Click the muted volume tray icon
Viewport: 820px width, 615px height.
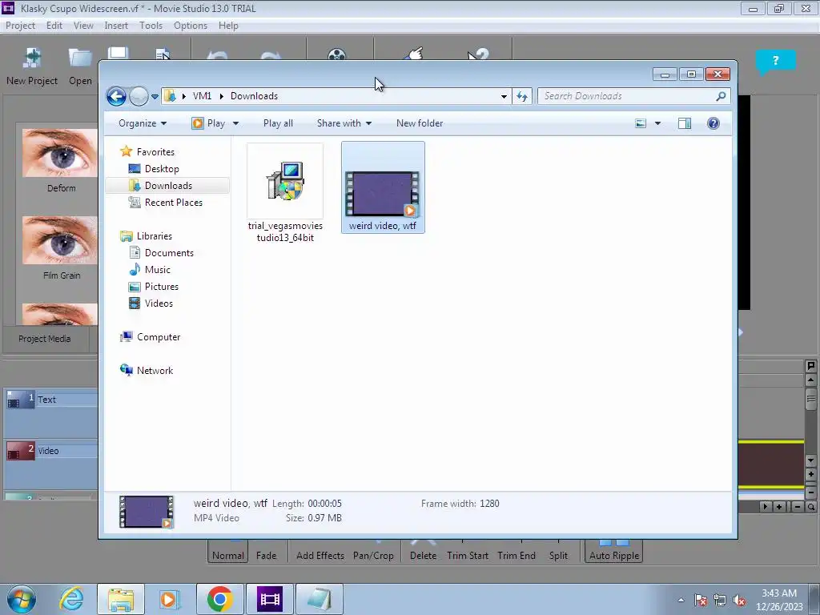pos(739,601)
